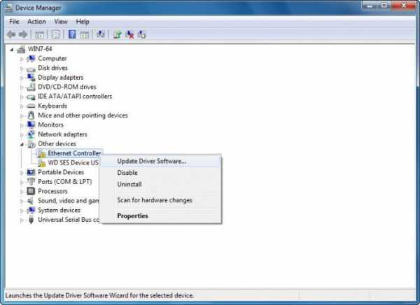The image size is (420, 305).
Task: Click the status bar Update Driver Wizard text
Action: 99,296
